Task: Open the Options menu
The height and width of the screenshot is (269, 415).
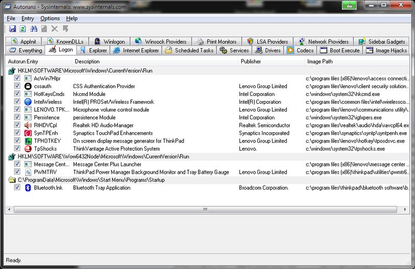Action: click(50, 18)
